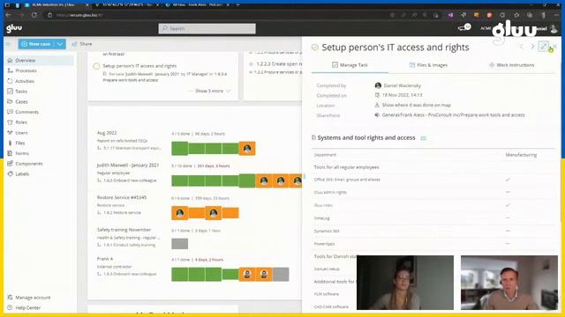This screenshot has height=317, width=565.
Task: Click first green block in Aug 2022 progress
Action: click(179, 149)
